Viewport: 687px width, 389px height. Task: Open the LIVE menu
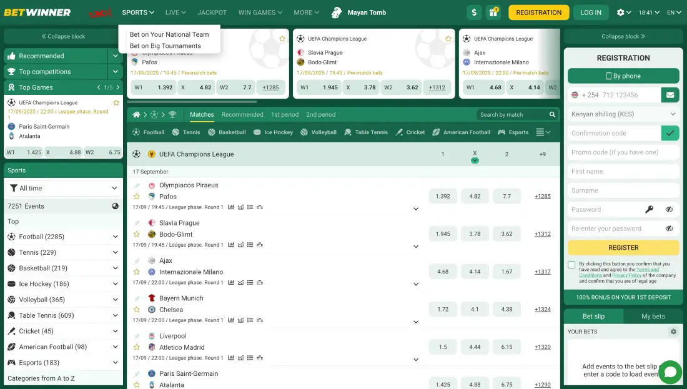175,12
